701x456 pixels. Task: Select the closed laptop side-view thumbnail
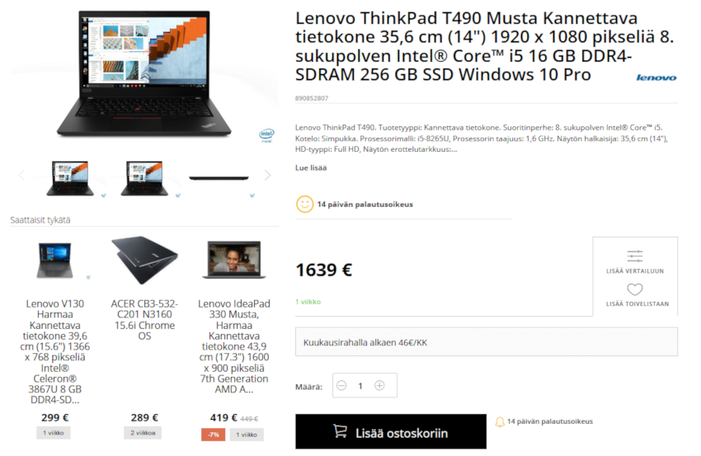(x=219, y=178)
